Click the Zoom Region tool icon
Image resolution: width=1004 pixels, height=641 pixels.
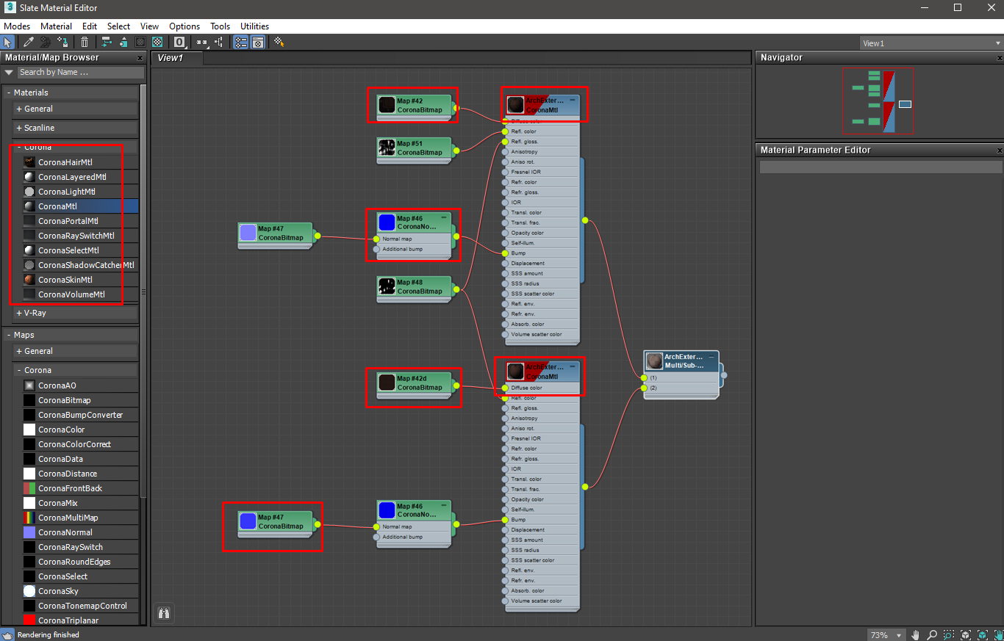949,634
